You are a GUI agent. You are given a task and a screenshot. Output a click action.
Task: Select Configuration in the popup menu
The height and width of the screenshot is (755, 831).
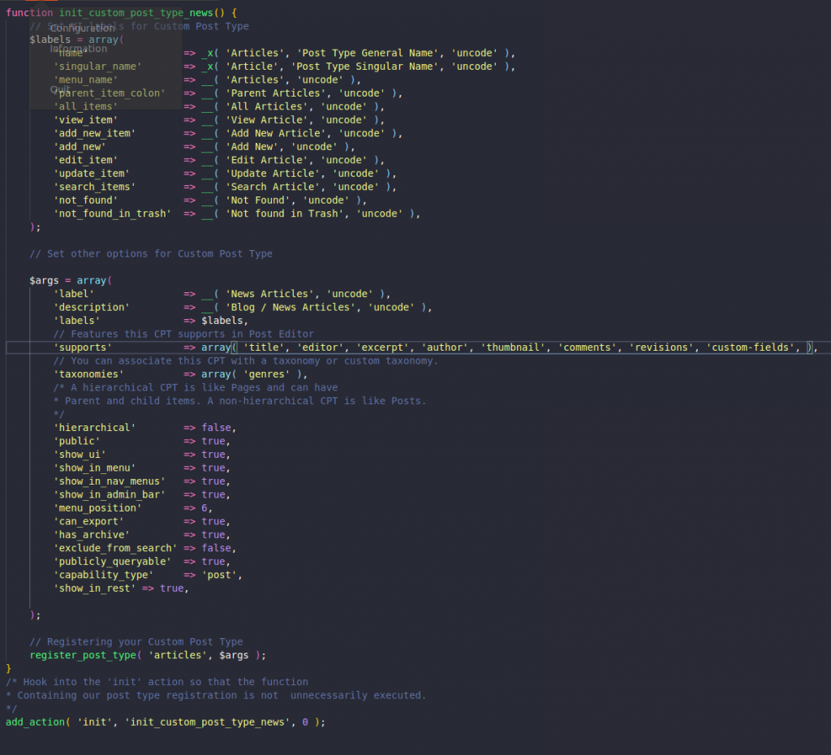[82, 28]
